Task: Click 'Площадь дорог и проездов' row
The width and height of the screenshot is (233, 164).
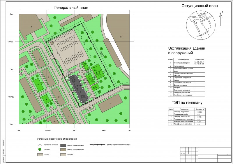Action: (187, 119)
